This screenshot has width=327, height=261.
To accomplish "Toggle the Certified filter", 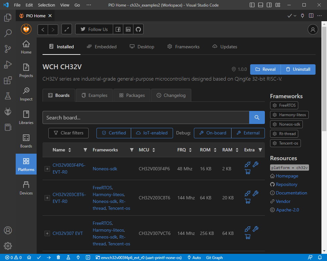I will coord(114,133).
